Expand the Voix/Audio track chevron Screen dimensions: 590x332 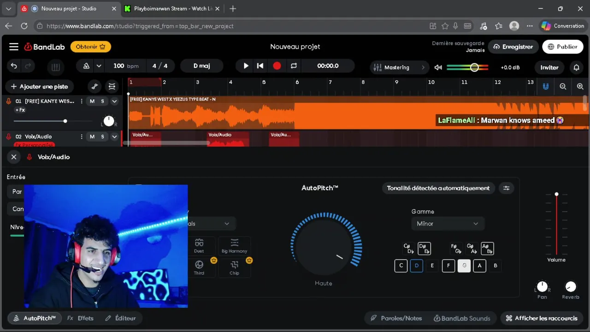(x=114, y=136)
